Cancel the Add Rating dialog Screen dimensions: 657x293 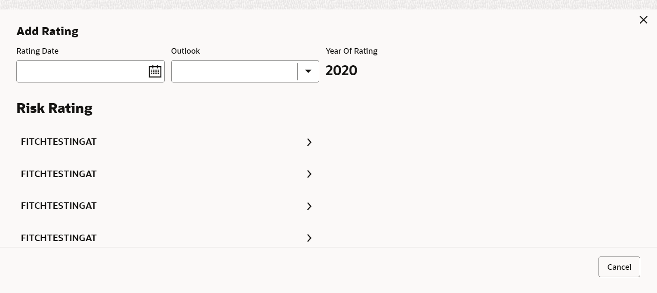[x=619, y=267]
